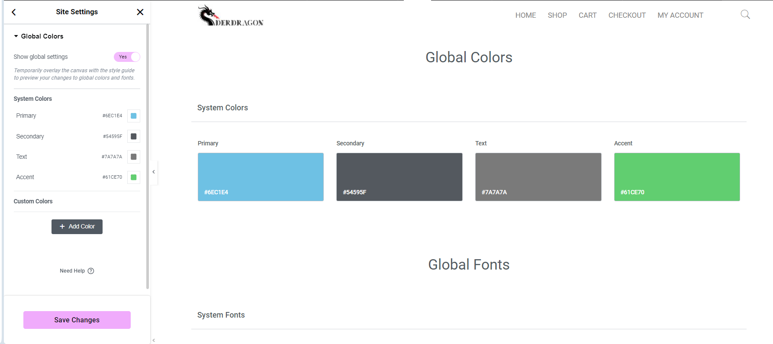
Task: Open the SHOP menu item
Action: coord(557,15)
